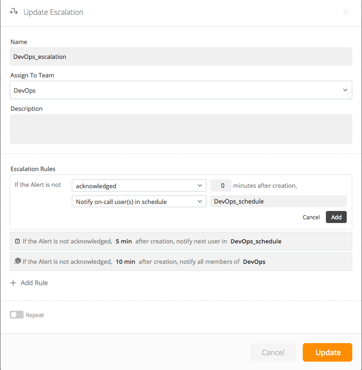Click the escalation icon in the dialog header

click(x=13, y=12)
